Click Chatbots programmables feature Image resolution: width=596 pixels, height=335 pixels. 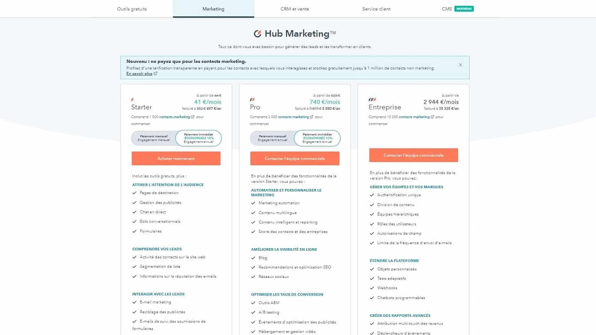[x=401, y=298]
